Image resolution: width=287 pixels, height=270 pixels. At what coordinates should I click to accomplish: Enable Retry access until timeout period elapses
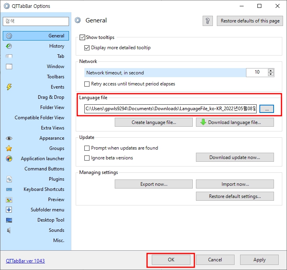point(87,84)
